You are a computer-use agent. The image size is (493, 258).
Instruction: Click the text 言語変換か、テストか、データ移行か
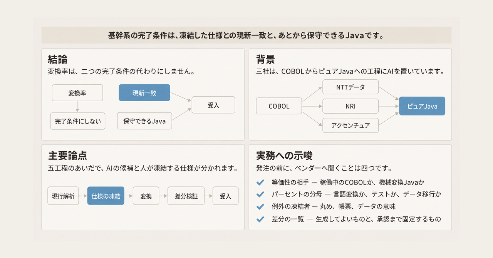[387, 194]
